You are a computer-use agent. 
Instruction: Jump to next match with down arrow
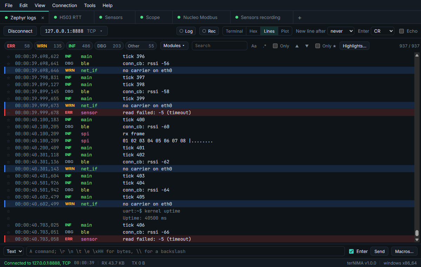point(307,46)
